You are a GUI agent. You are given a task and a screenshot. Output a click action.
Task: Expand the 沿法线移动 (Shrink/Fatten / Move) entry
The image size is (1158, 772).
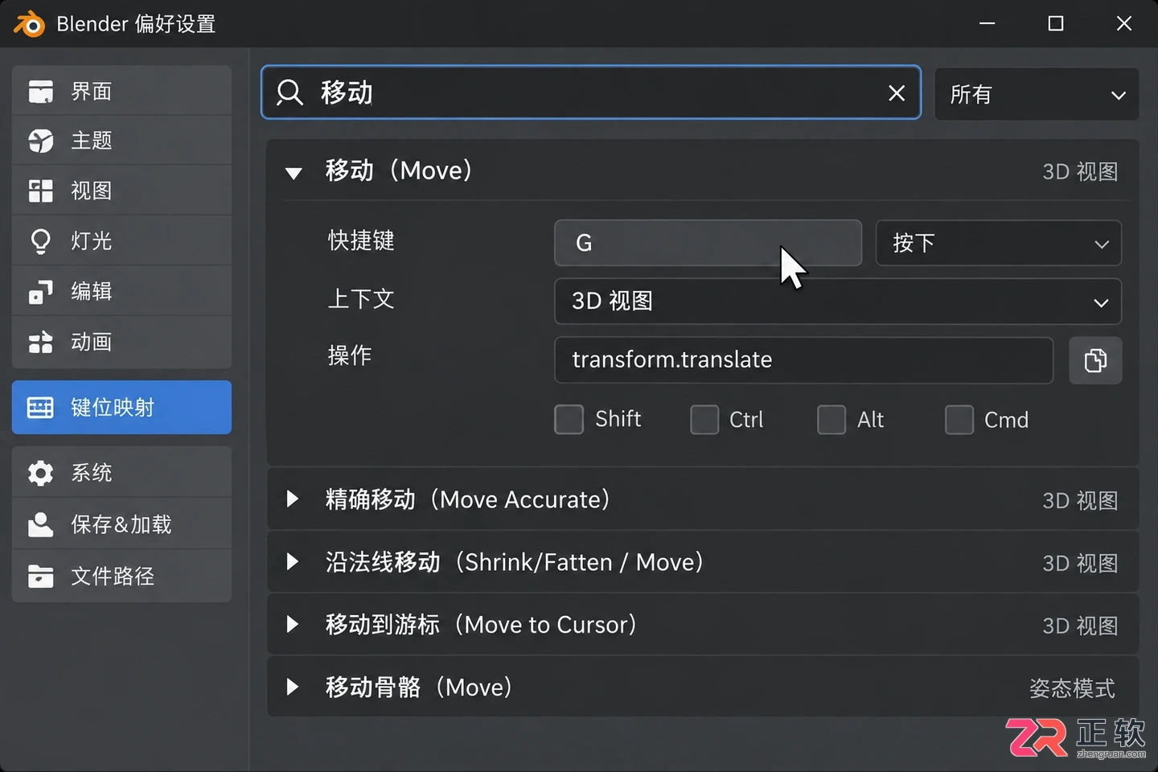coord(293,562)
